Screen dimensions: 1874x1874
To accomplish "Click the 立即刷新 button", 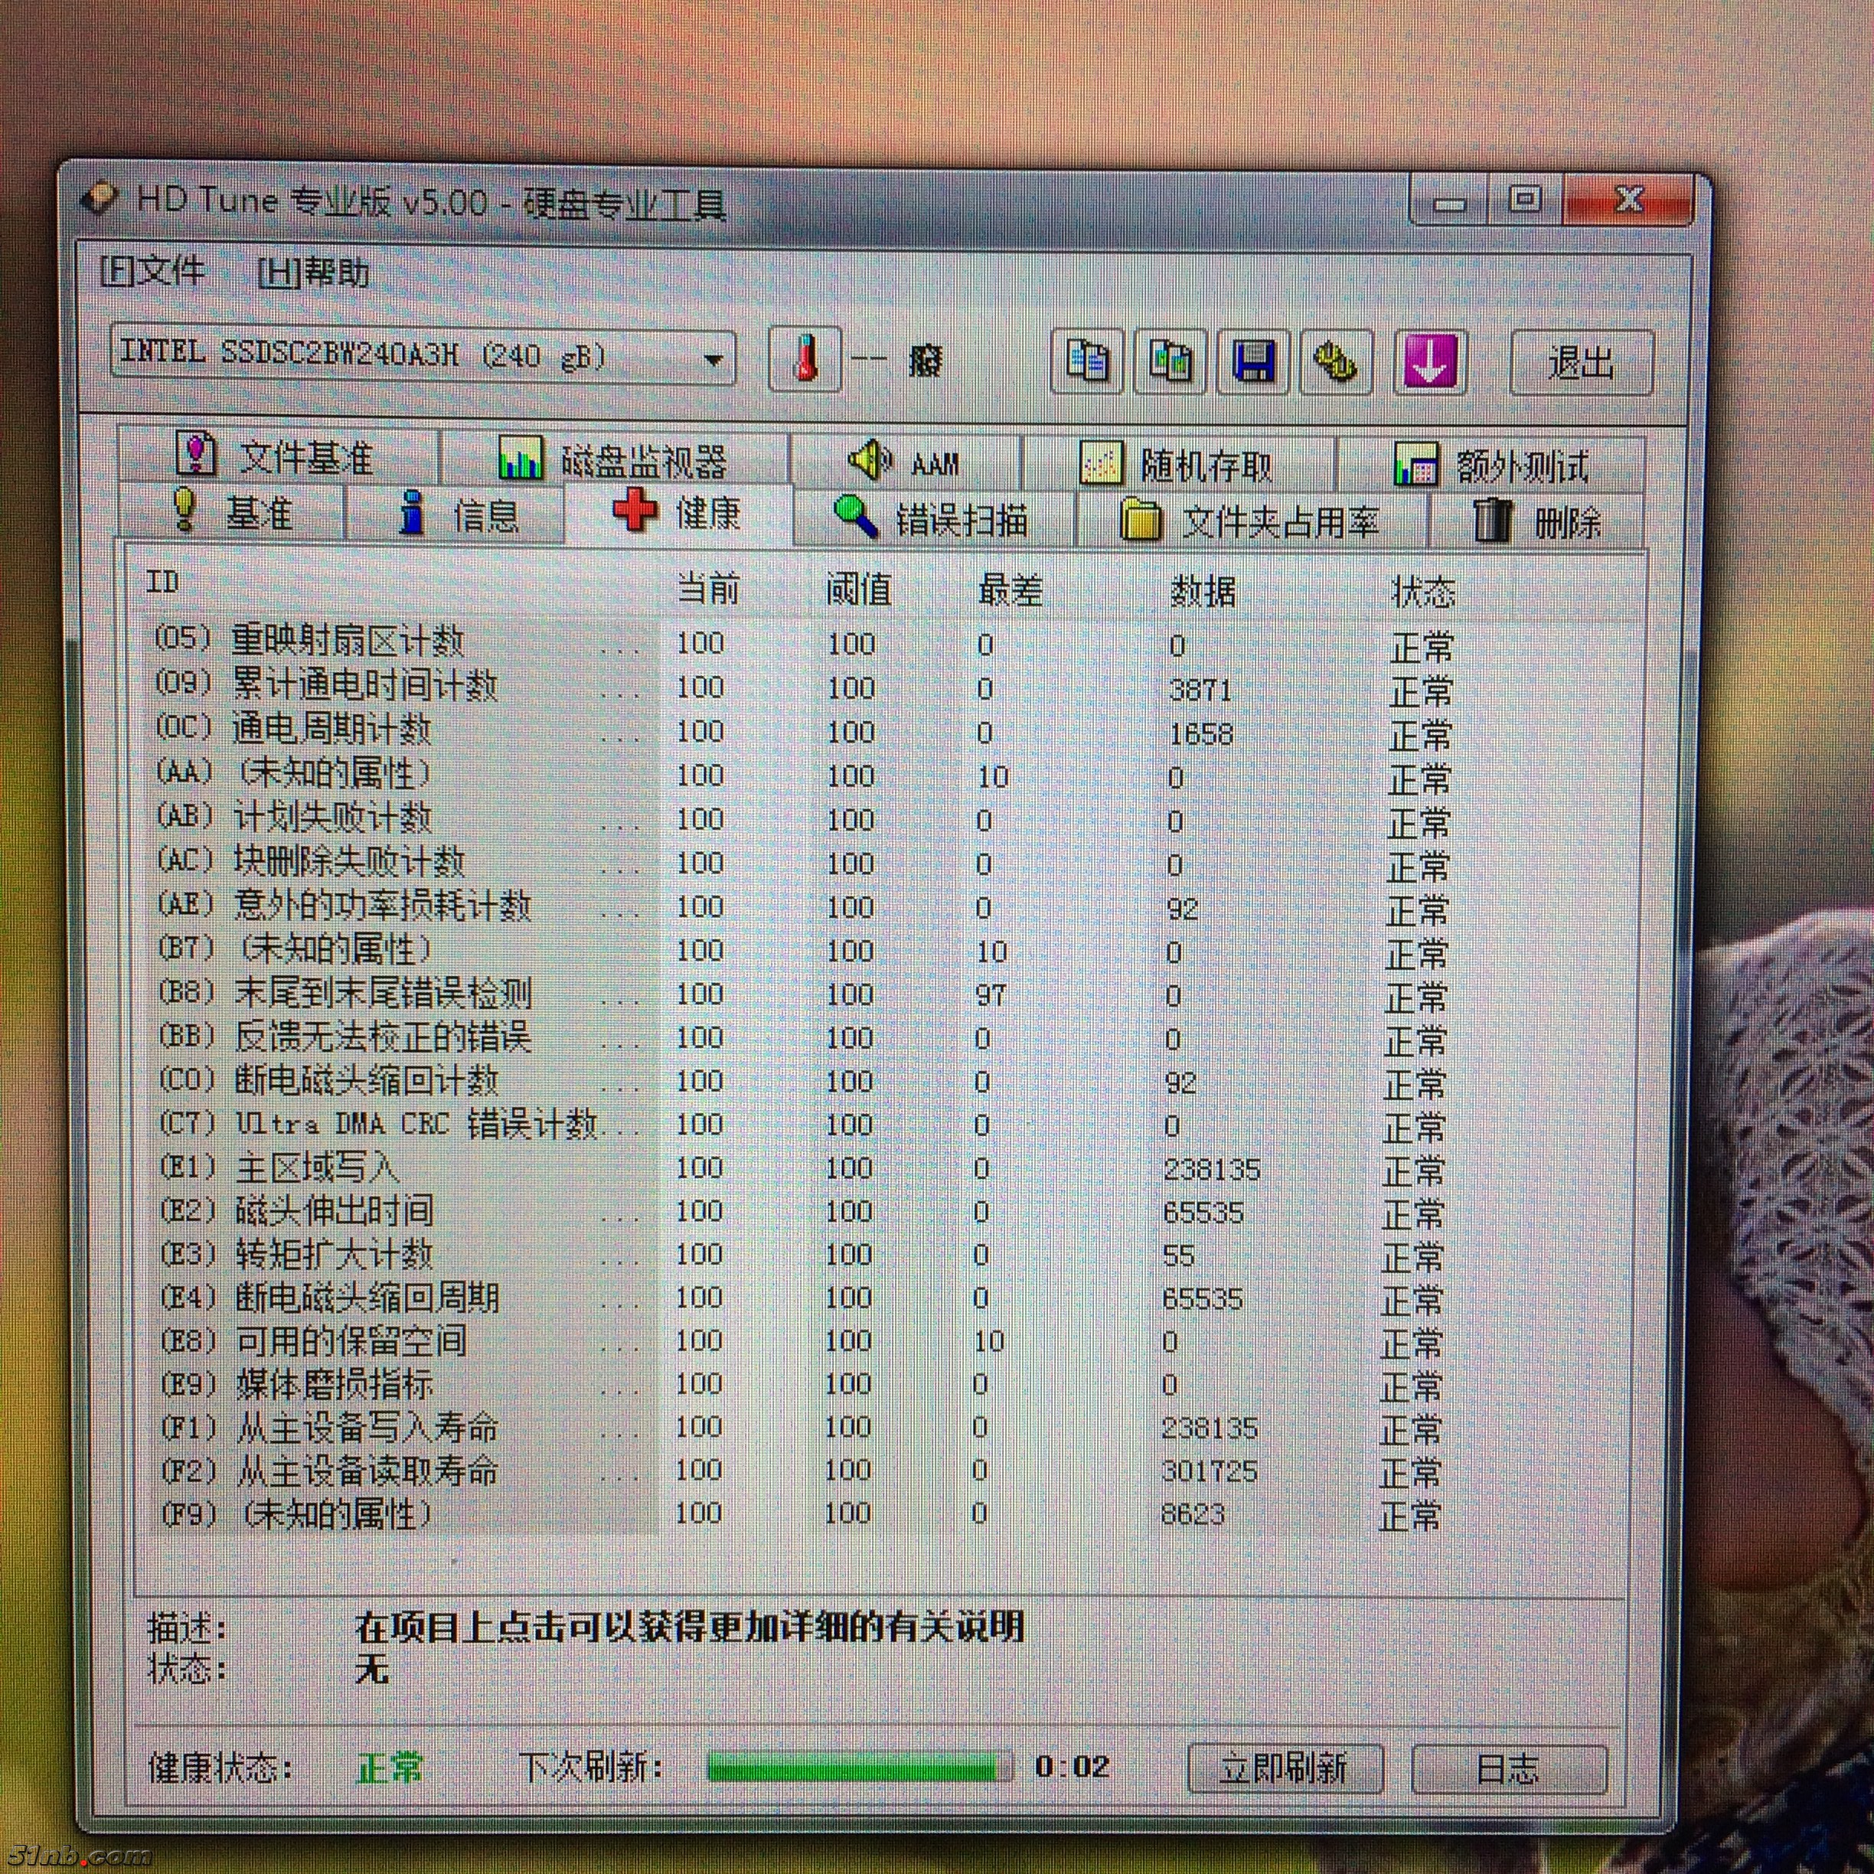I will click(1285, 1768).
